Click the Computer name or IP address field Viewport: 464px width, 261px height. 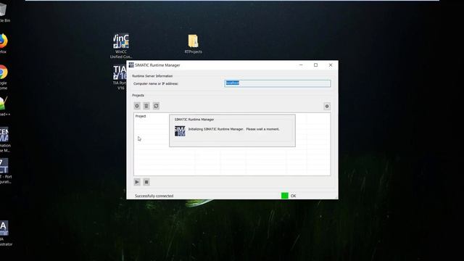(277, 83)
